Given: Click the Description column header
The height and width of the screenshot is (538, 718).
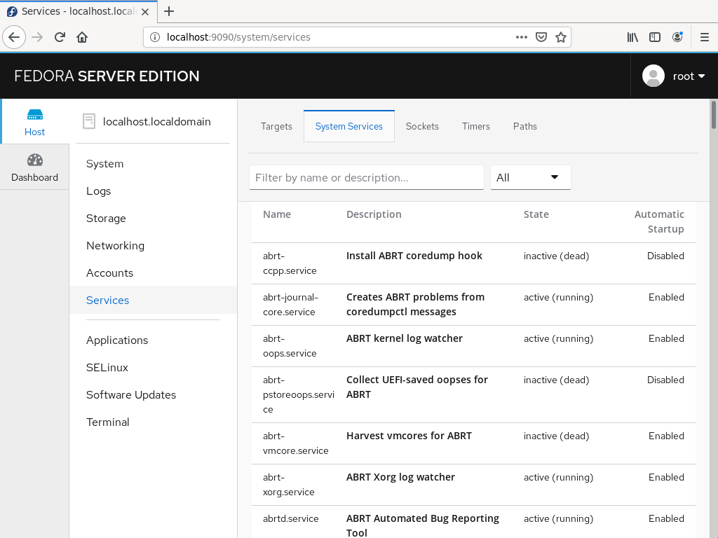Looking at the screenshot, I should tap(374, 214).
